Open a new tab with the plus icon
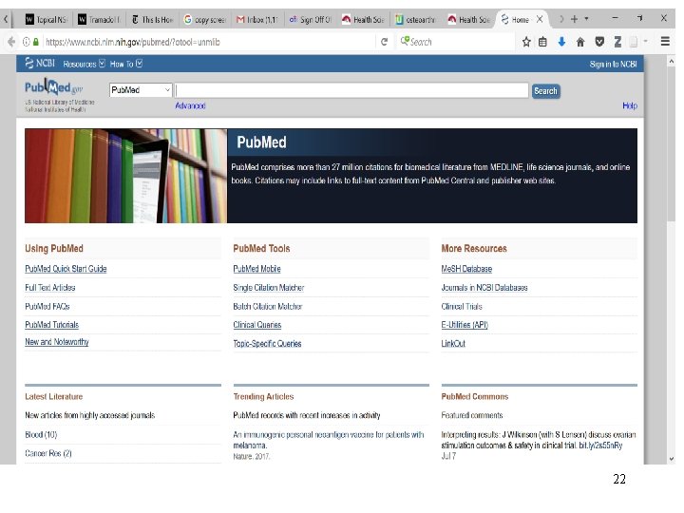684x513 pixels. [x=574, y=19]
